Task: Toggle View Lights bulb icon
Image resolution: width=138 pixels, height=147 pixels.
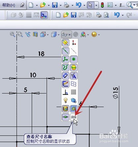Action: coord(66,100)
